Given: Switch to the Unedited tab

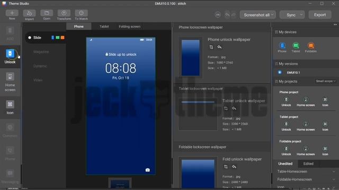Looking at the screenshot, I should [x=285, y=164].
